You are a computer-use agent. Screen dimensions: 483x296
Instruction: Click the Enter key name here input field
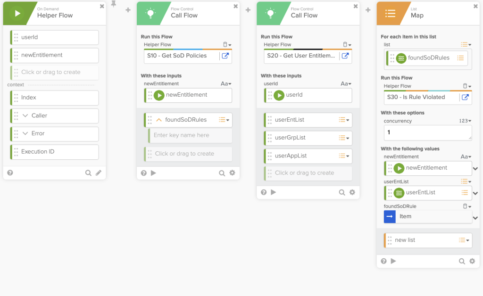(x=190, y=135)
